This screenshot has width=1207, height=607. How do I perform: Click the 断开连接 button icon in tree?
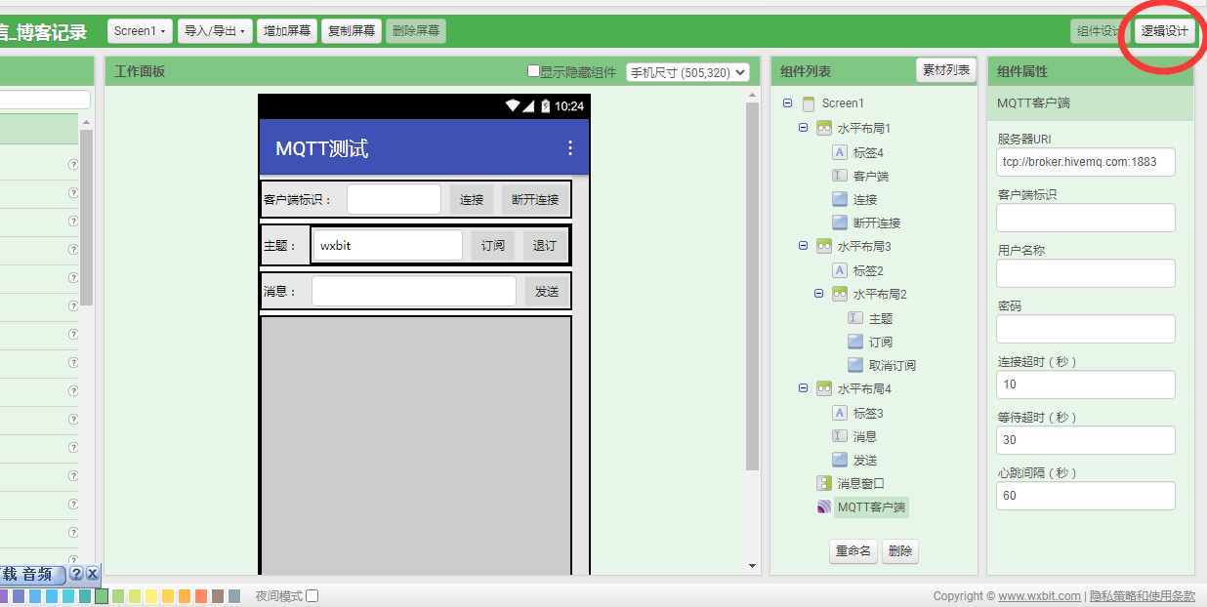click(x=840, y=223)
